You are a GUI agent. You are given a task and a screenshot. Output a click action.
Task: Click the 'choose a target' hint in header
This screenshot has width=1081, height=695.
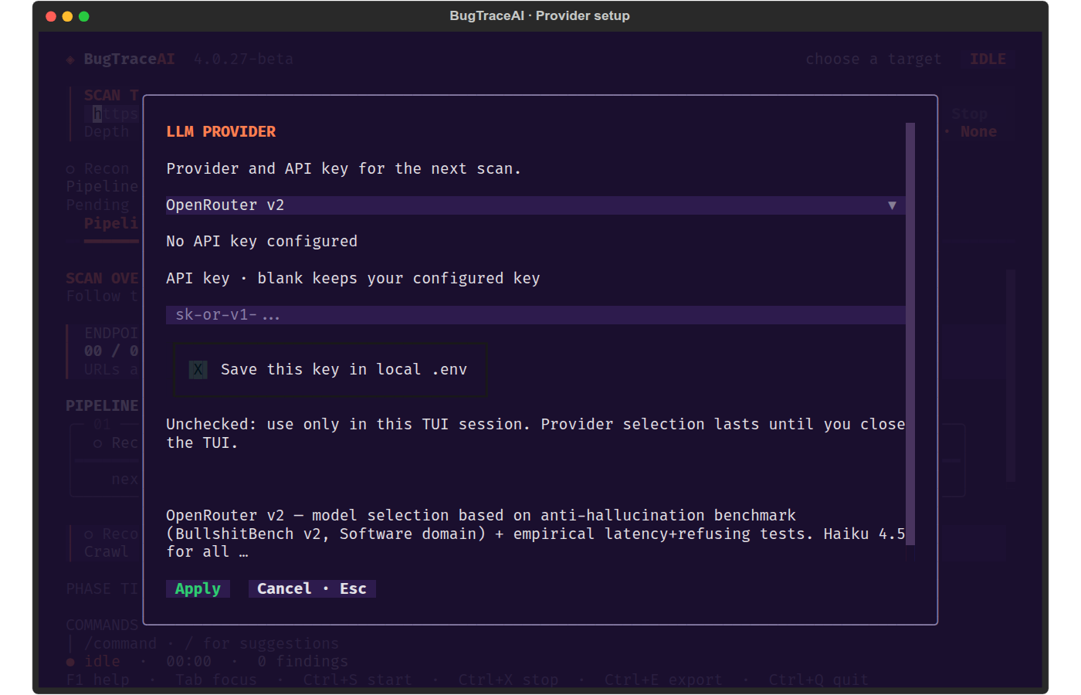873,59
